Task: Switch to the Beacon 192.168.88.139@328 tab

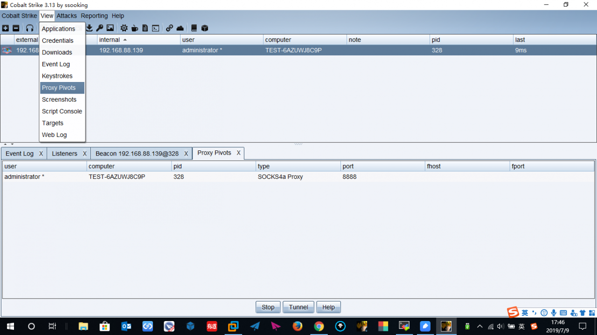Action: [x=137, y=154]
